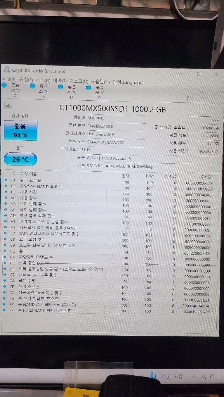Click the total host writes value 19266 GB

(204, 128)
